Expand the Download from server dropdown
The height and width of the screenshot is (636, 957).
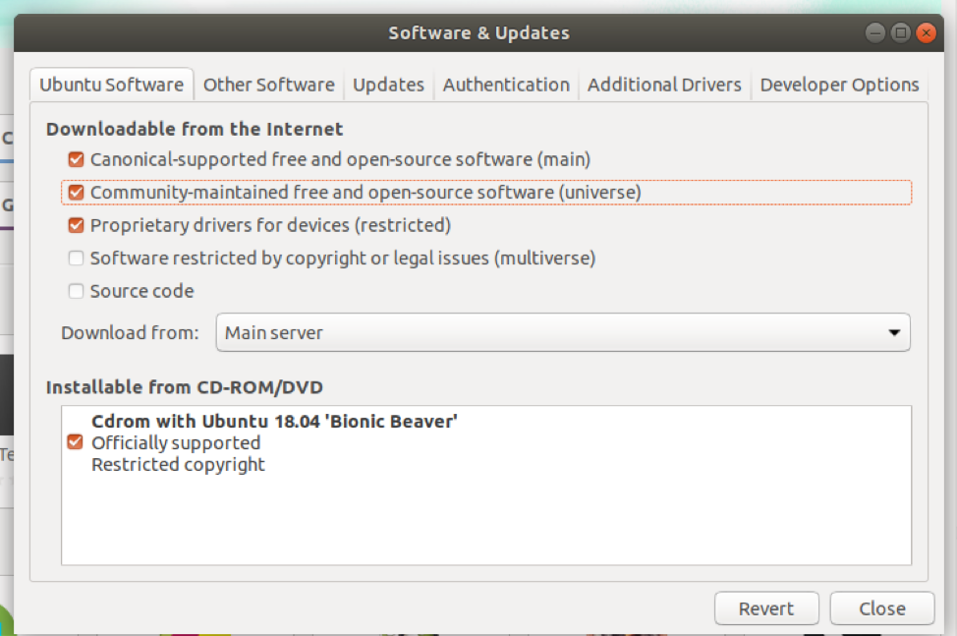pos(563,332)
